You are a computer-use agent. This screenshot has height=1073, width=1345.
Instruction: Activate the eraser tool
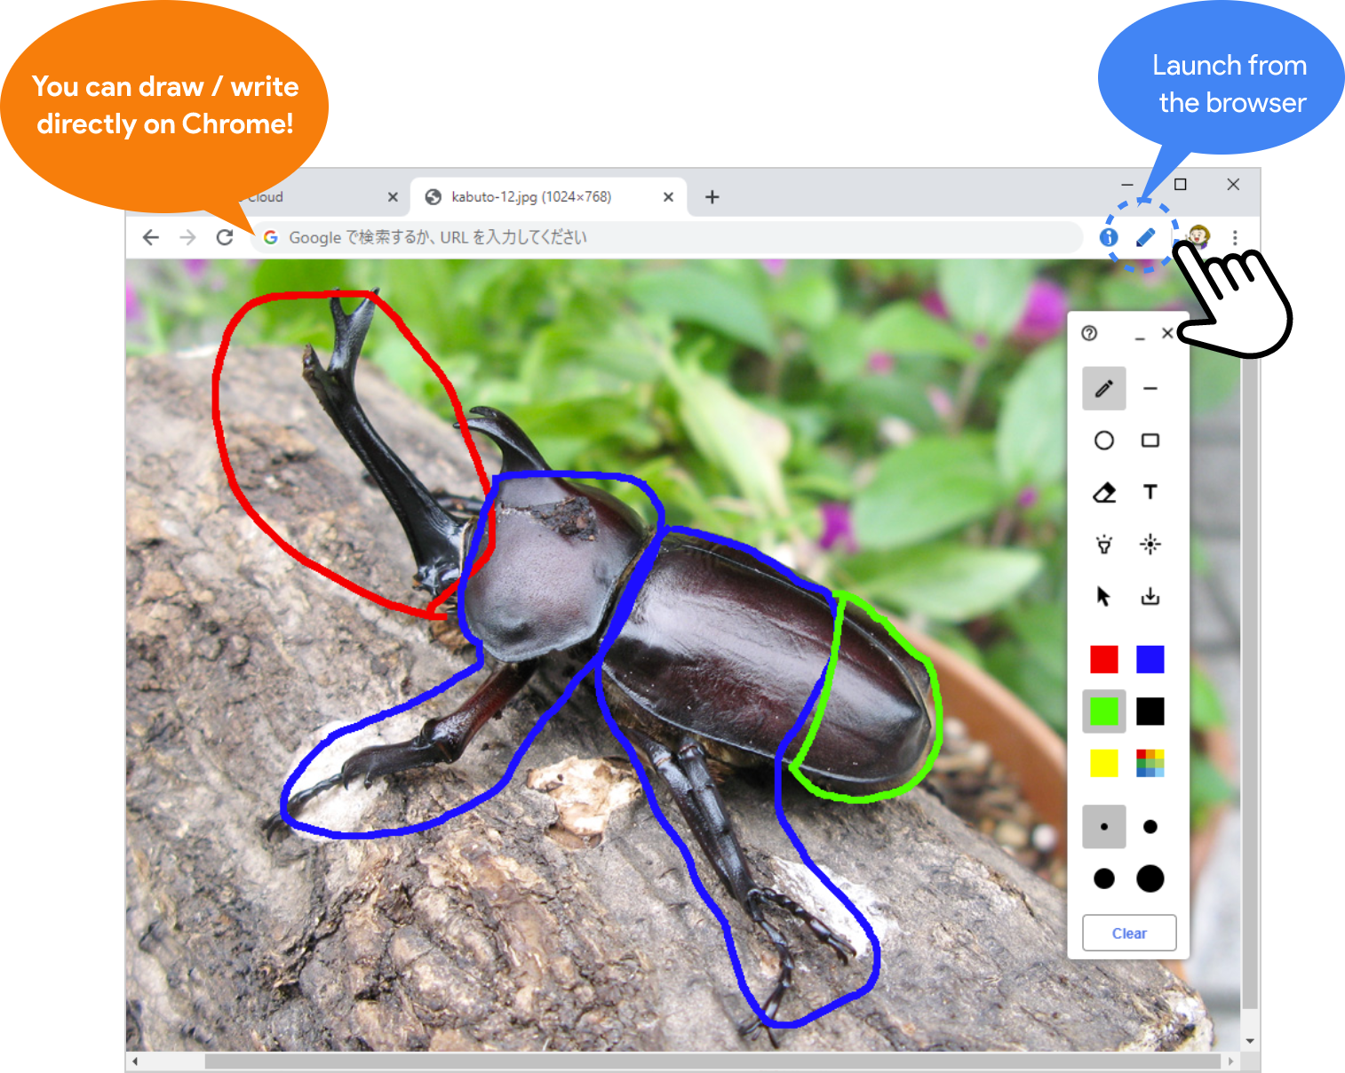click(1103, 492)
